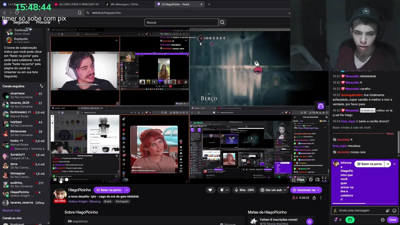Image resolution: width=400 pixels, height=225 pixels.
Task: Dismiss the purple collaboration popup
Action: tap(394, 164)
